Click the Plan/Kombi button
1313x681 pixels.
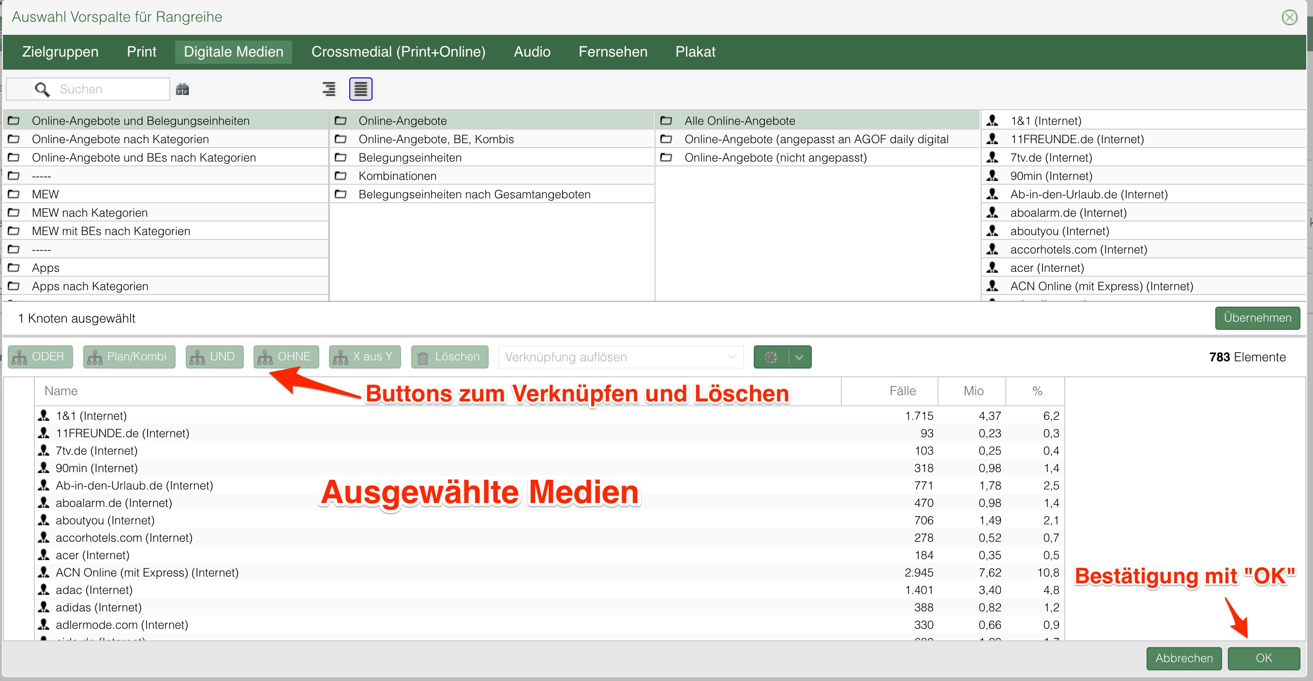(129, 357)
